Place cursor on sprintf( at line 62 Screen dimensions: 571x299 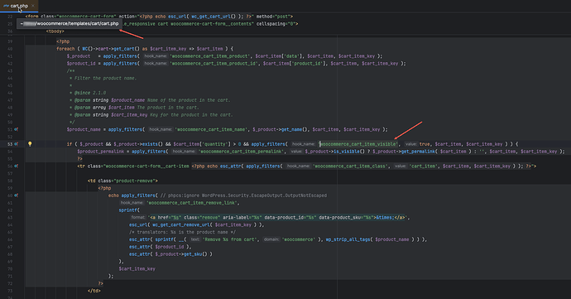click(x=129, y=210)
